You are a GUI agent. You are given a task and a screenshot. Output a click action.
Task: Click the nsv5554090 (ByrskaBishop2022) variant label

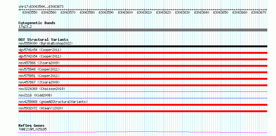[x=46, y=43]
